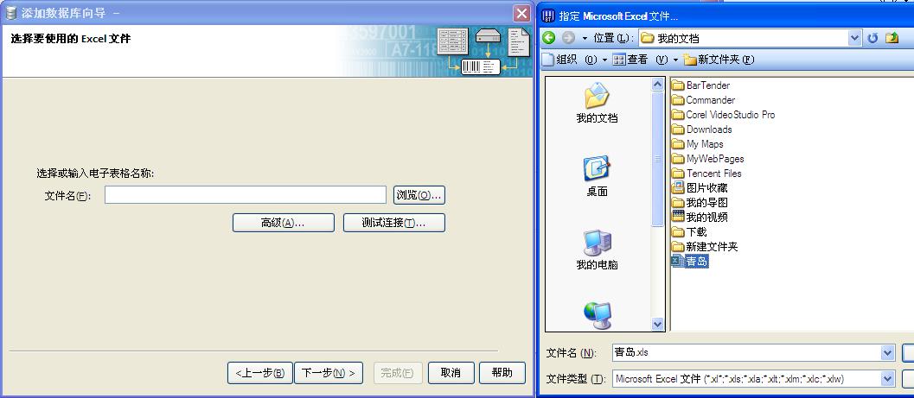
Task: Select 我的电脑 in places sidebar
Action: click(597, 250)
